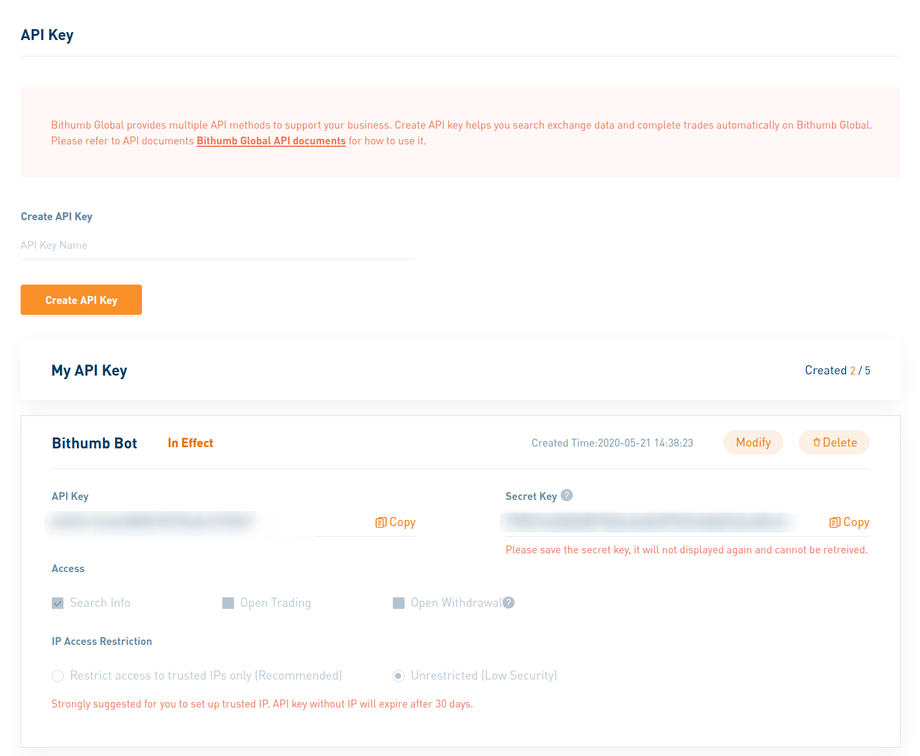The image size is (920, 756).
Task: Click the Secret Key help question icon
Action: point(567,495)
